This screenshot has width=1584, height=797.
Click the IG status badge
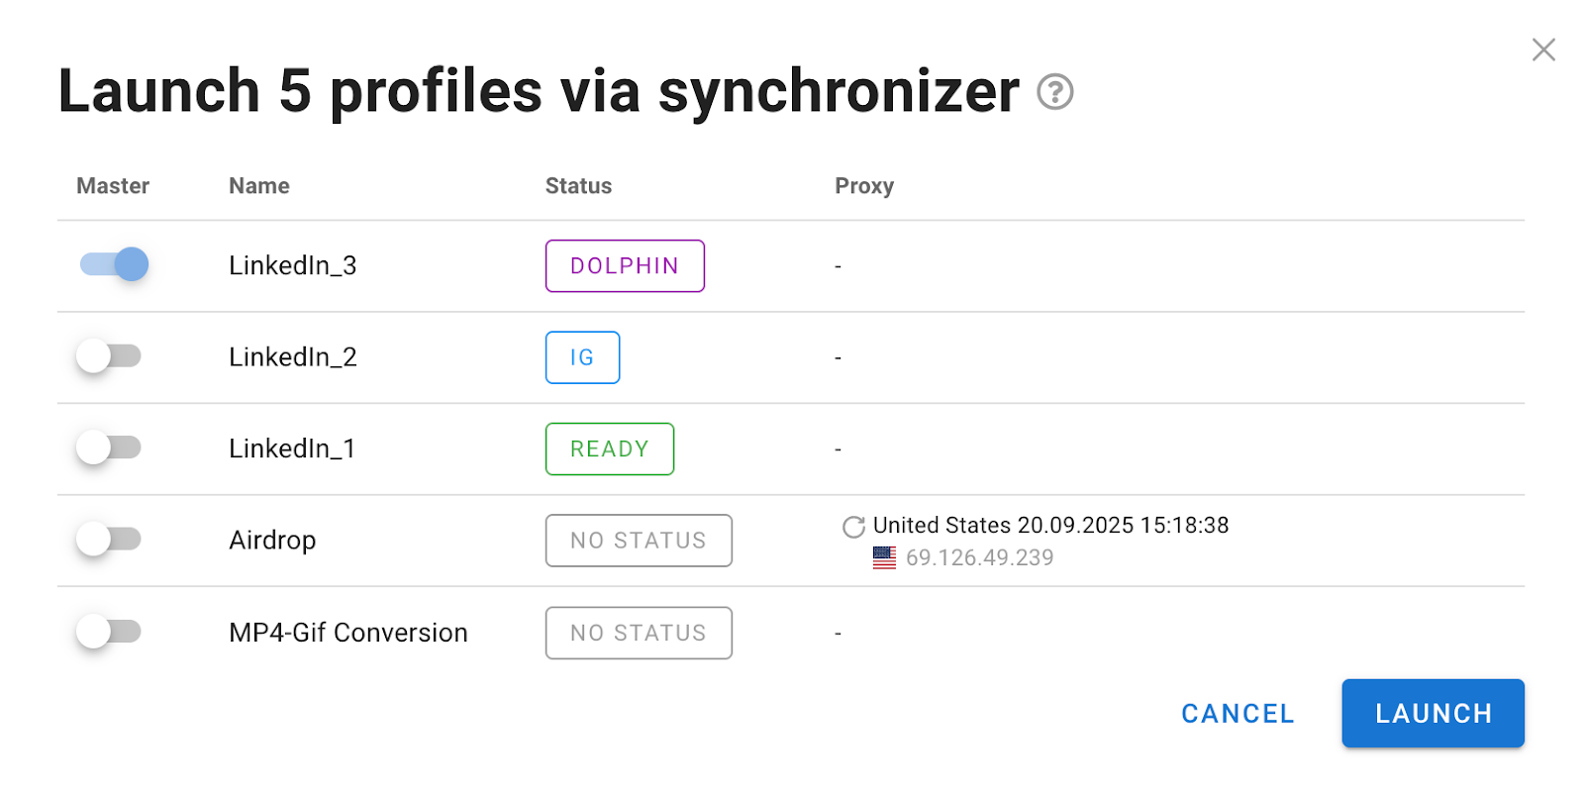coord(582,357)
